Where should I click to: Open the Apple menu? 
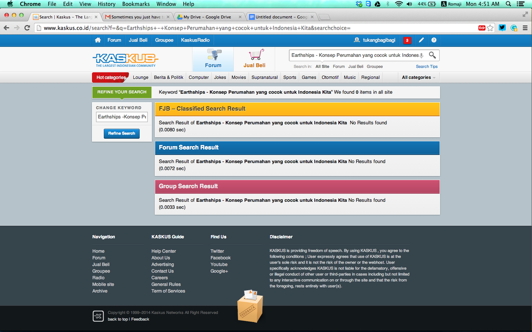(x=10, y=4)
